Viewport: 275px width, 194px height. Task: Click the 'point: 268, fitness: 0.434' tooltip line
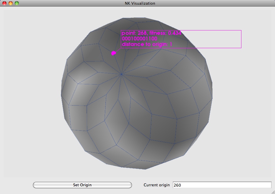151,33
